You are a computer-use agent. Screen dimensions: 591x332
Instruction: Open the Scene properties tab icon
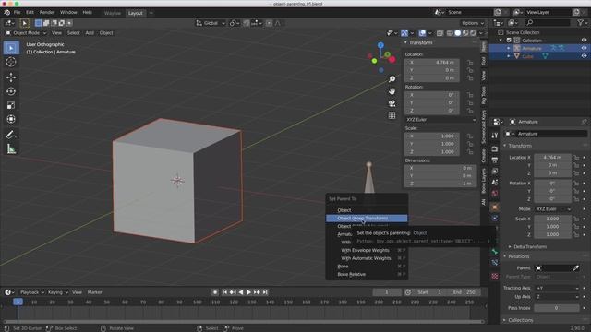click(495, 183)
